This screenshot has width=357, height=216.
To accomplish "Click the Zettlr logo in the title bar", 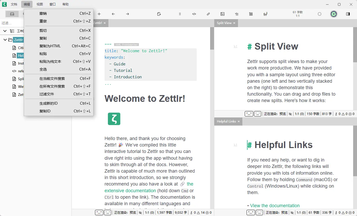I will (x=4, y=4).
